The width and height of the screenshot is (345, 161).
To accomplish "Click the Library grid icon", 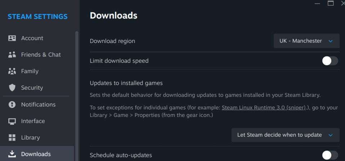I will tap(12, 138).
